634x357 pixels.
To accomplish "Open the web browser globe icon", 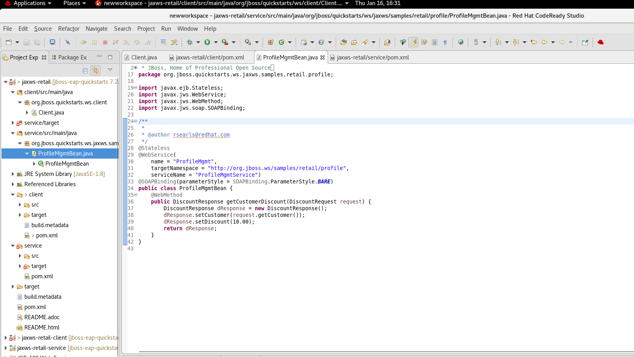I will point(461,42).
